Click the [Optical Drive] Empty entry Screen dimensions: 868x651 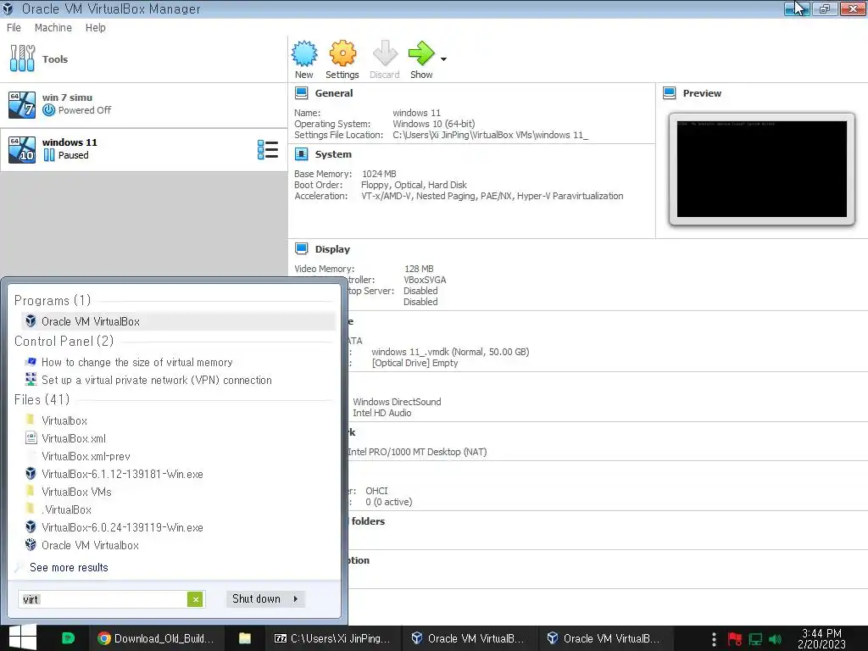[x=415, y=363]
